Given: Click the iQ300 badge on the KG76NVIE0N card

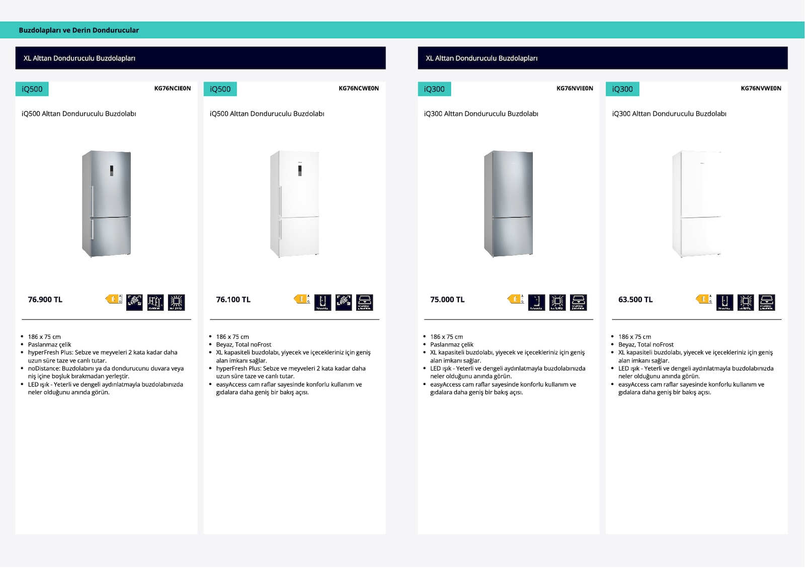Looking at the screenshot, I should [x=435, y=89].
